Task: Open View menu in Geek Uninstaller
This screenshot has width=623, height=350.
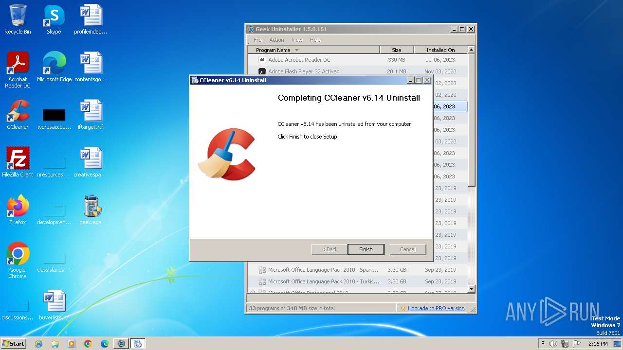Action: pyautogui.click(x=297, y=40)
